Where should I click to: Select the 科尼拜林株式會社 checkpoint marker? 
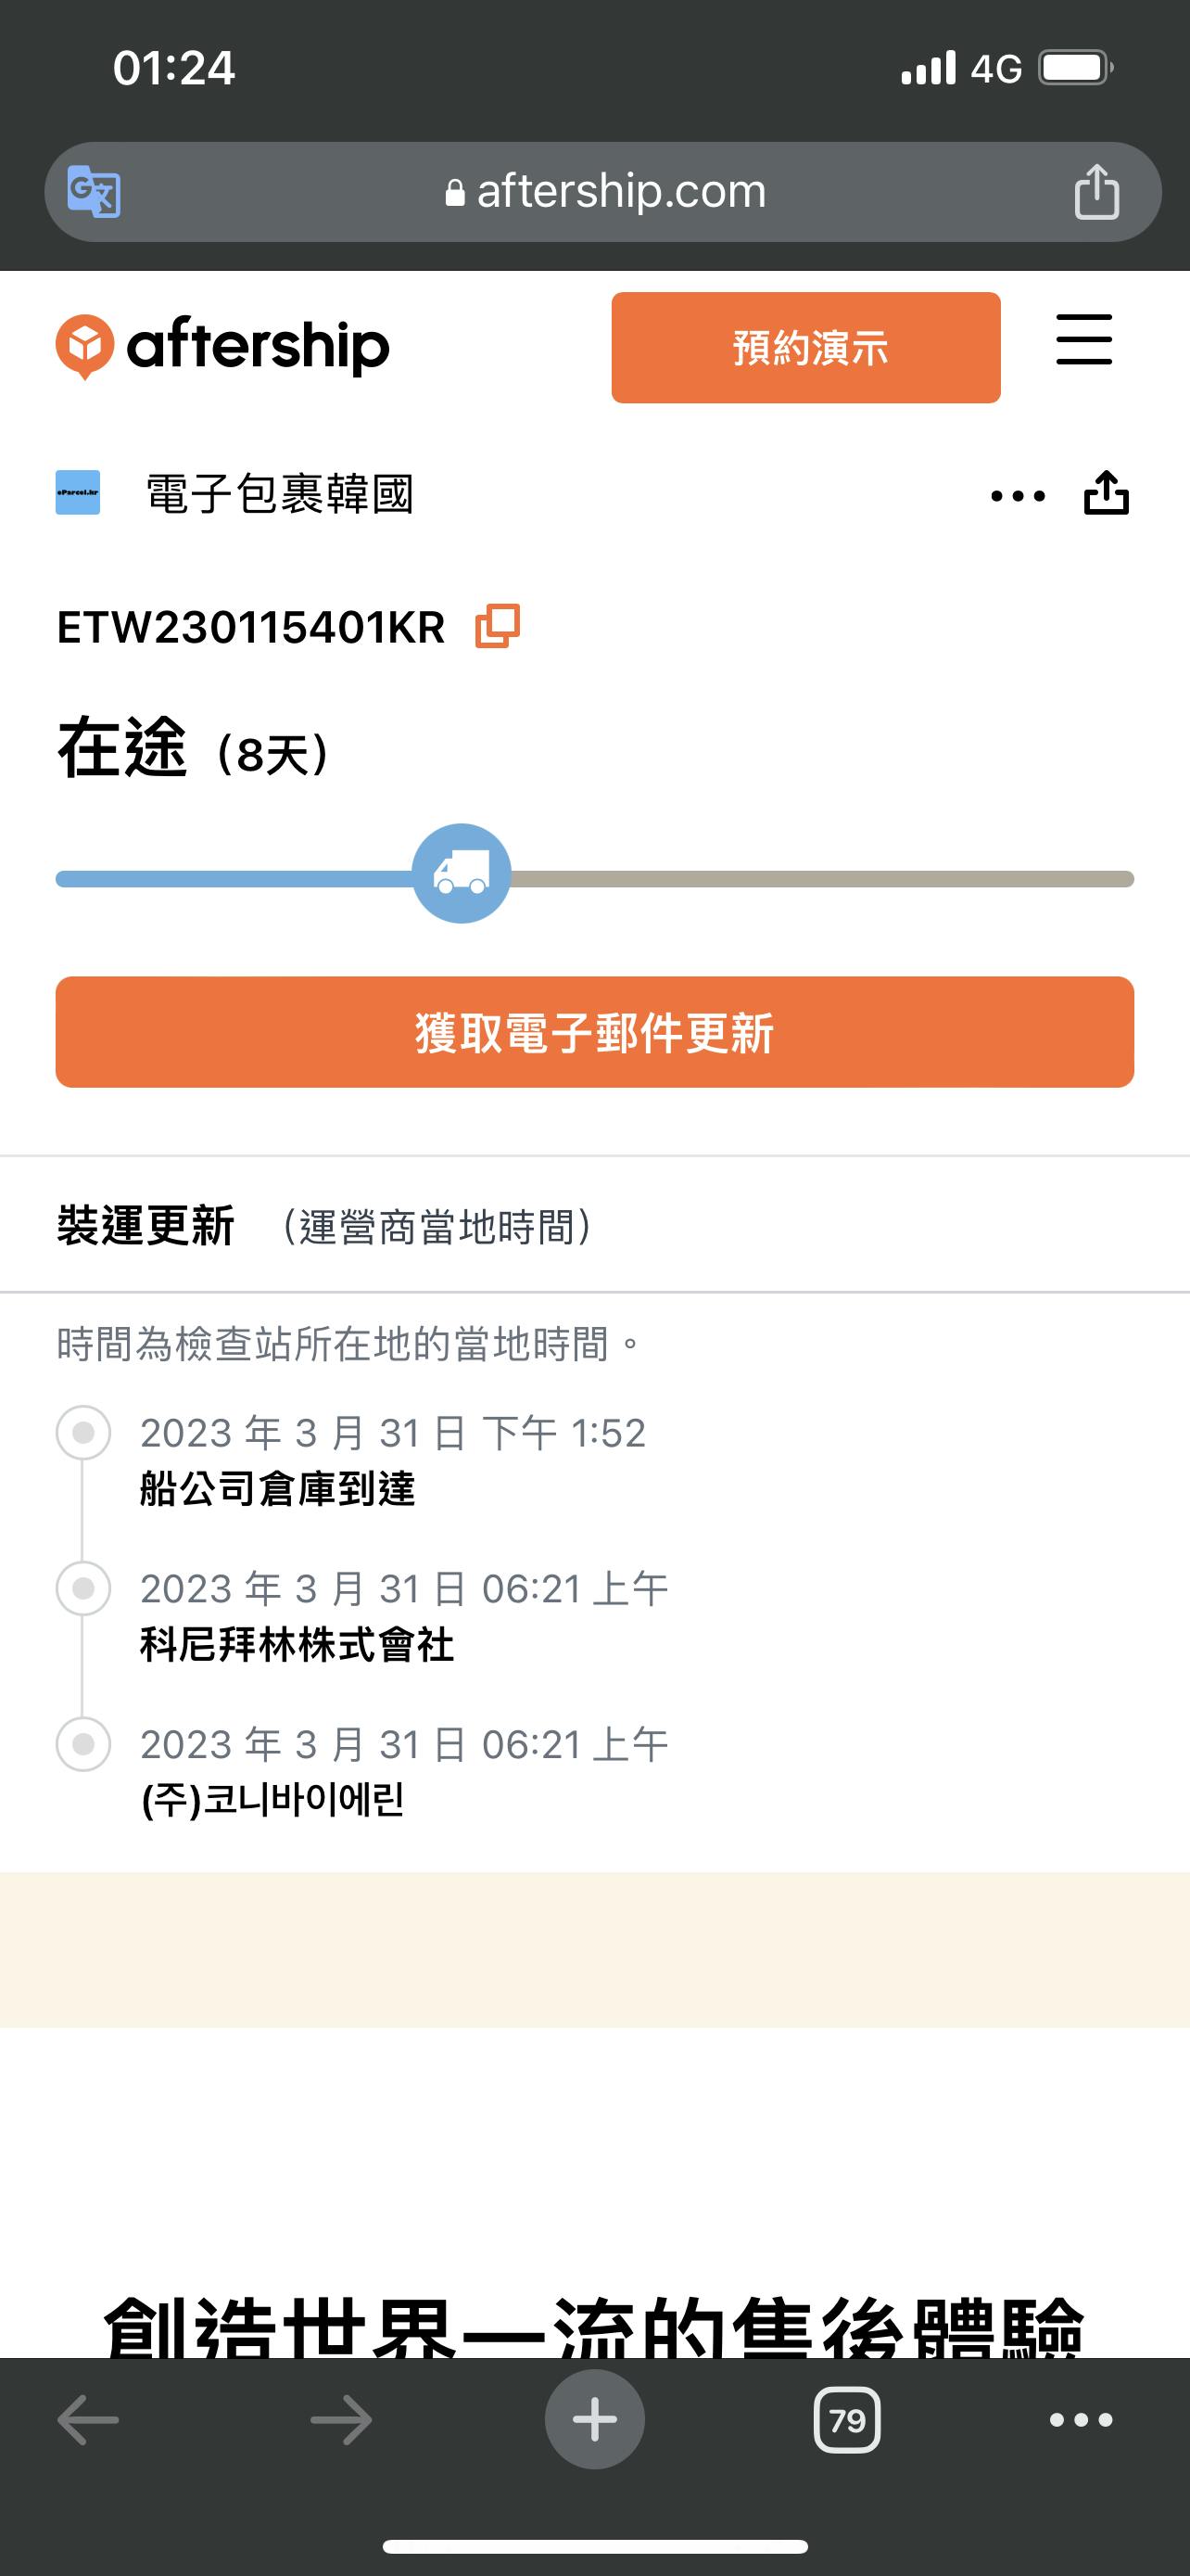[84, 1588]
